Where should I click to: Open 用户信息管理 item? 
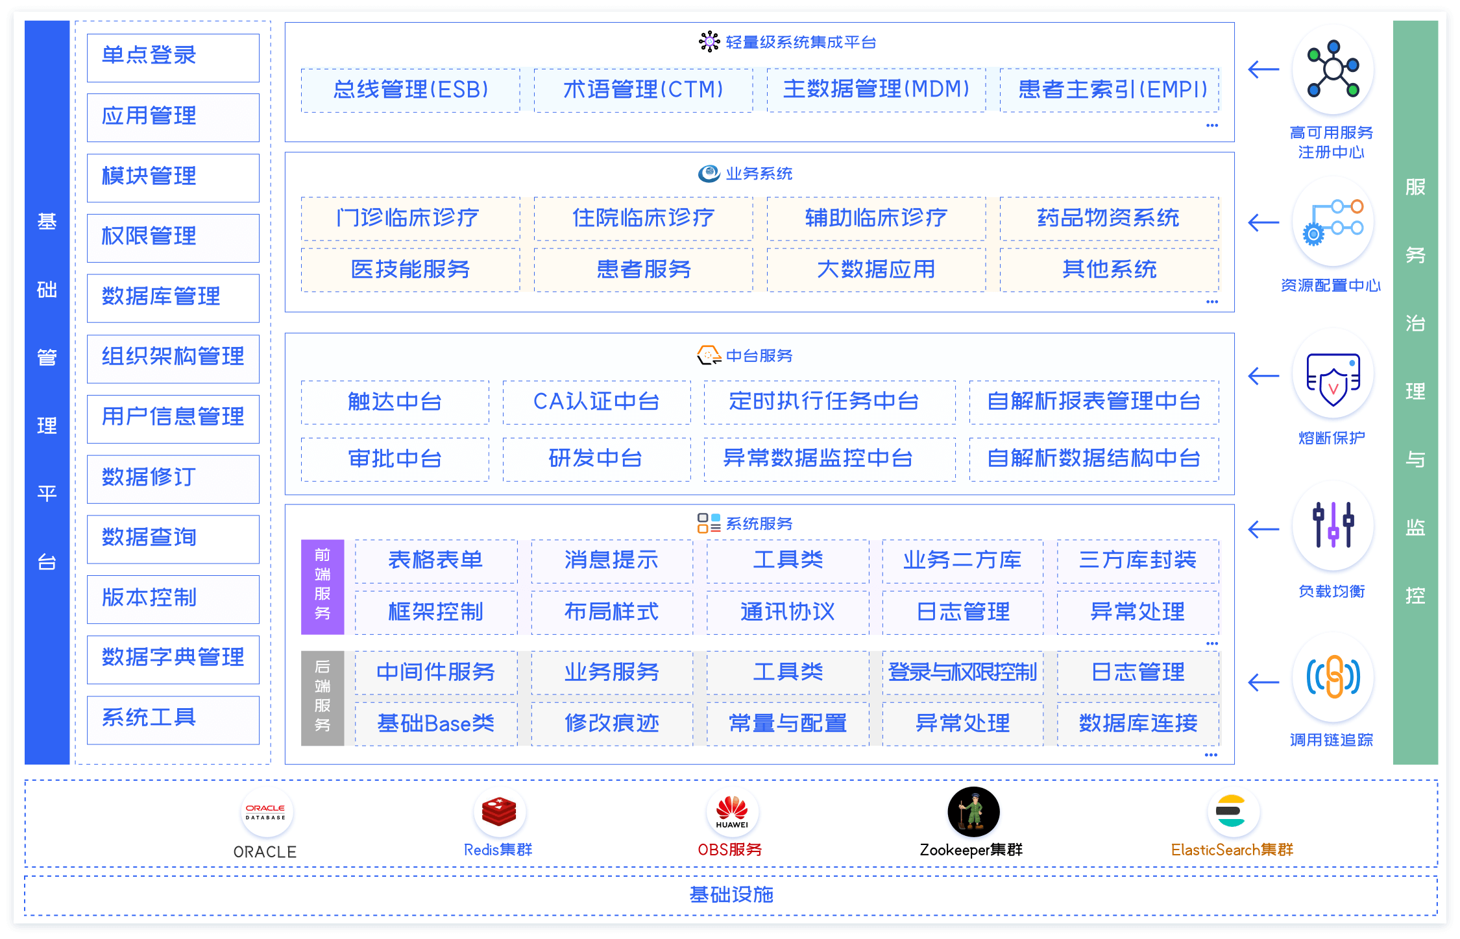click(173, 419)
